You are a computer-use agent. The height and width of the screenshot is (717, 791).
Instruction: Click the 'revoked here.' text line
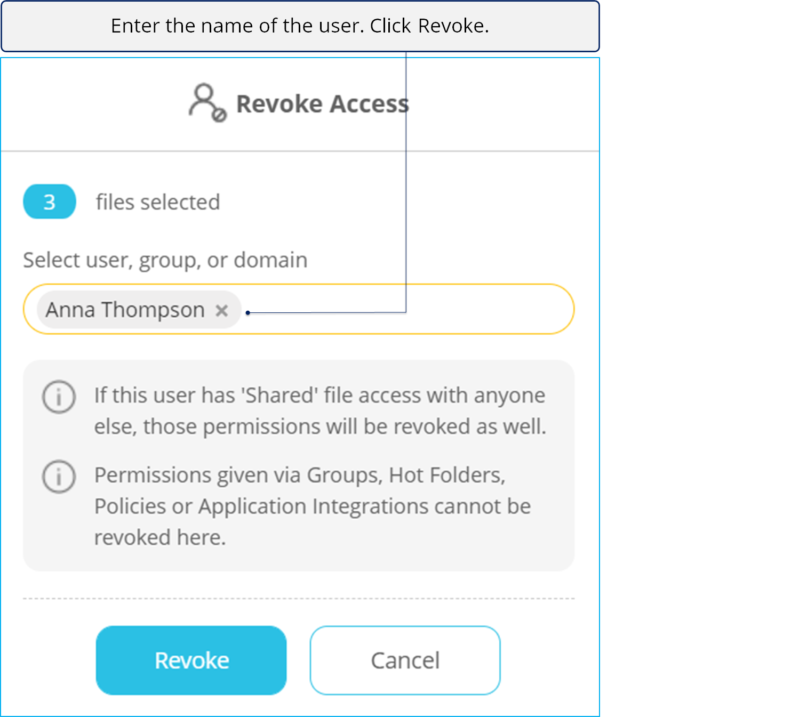[x=160, y=537]
